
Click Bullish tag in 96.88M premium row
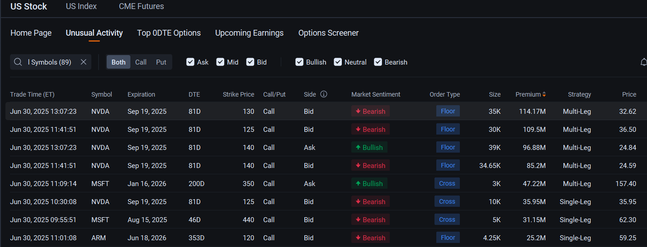click(x=369, y=147)
